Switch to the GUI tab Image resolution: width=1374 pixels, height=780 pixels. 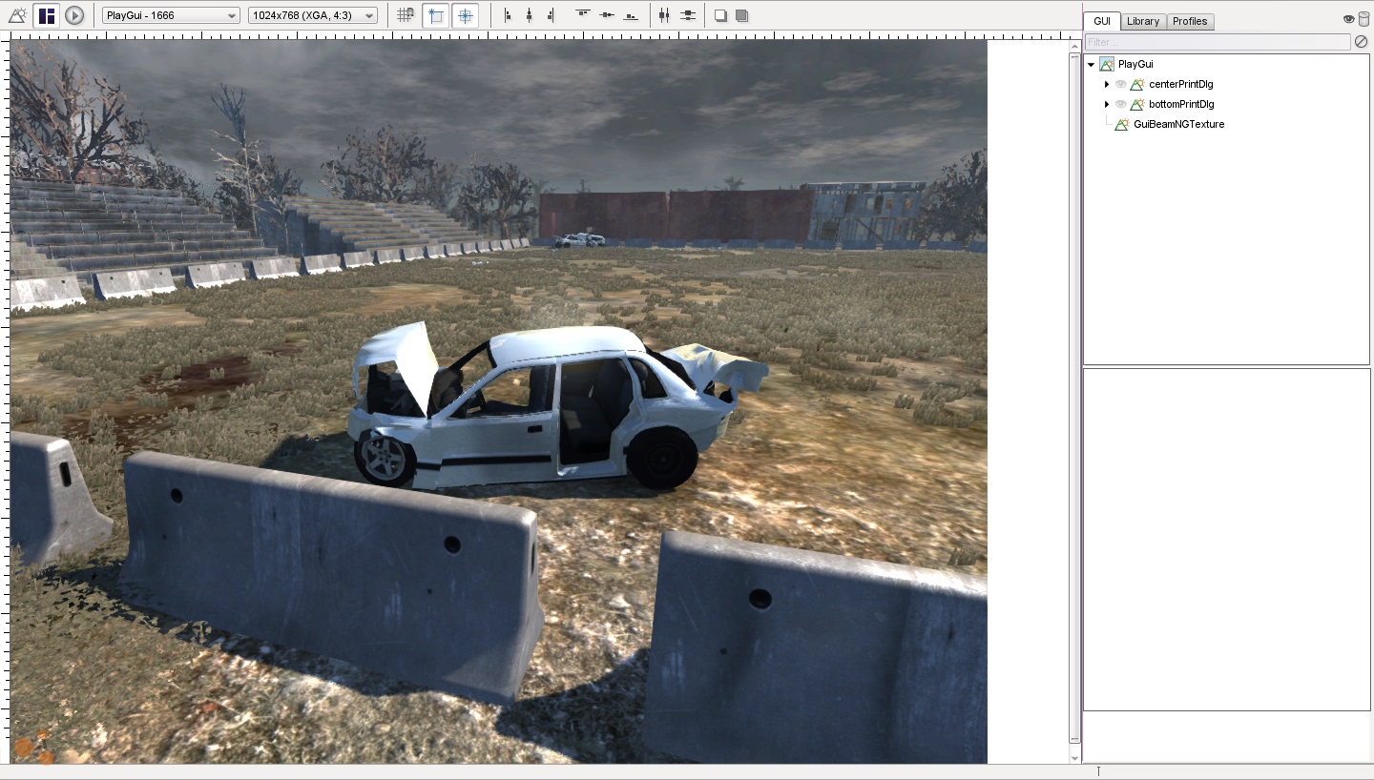(1102, 21)
